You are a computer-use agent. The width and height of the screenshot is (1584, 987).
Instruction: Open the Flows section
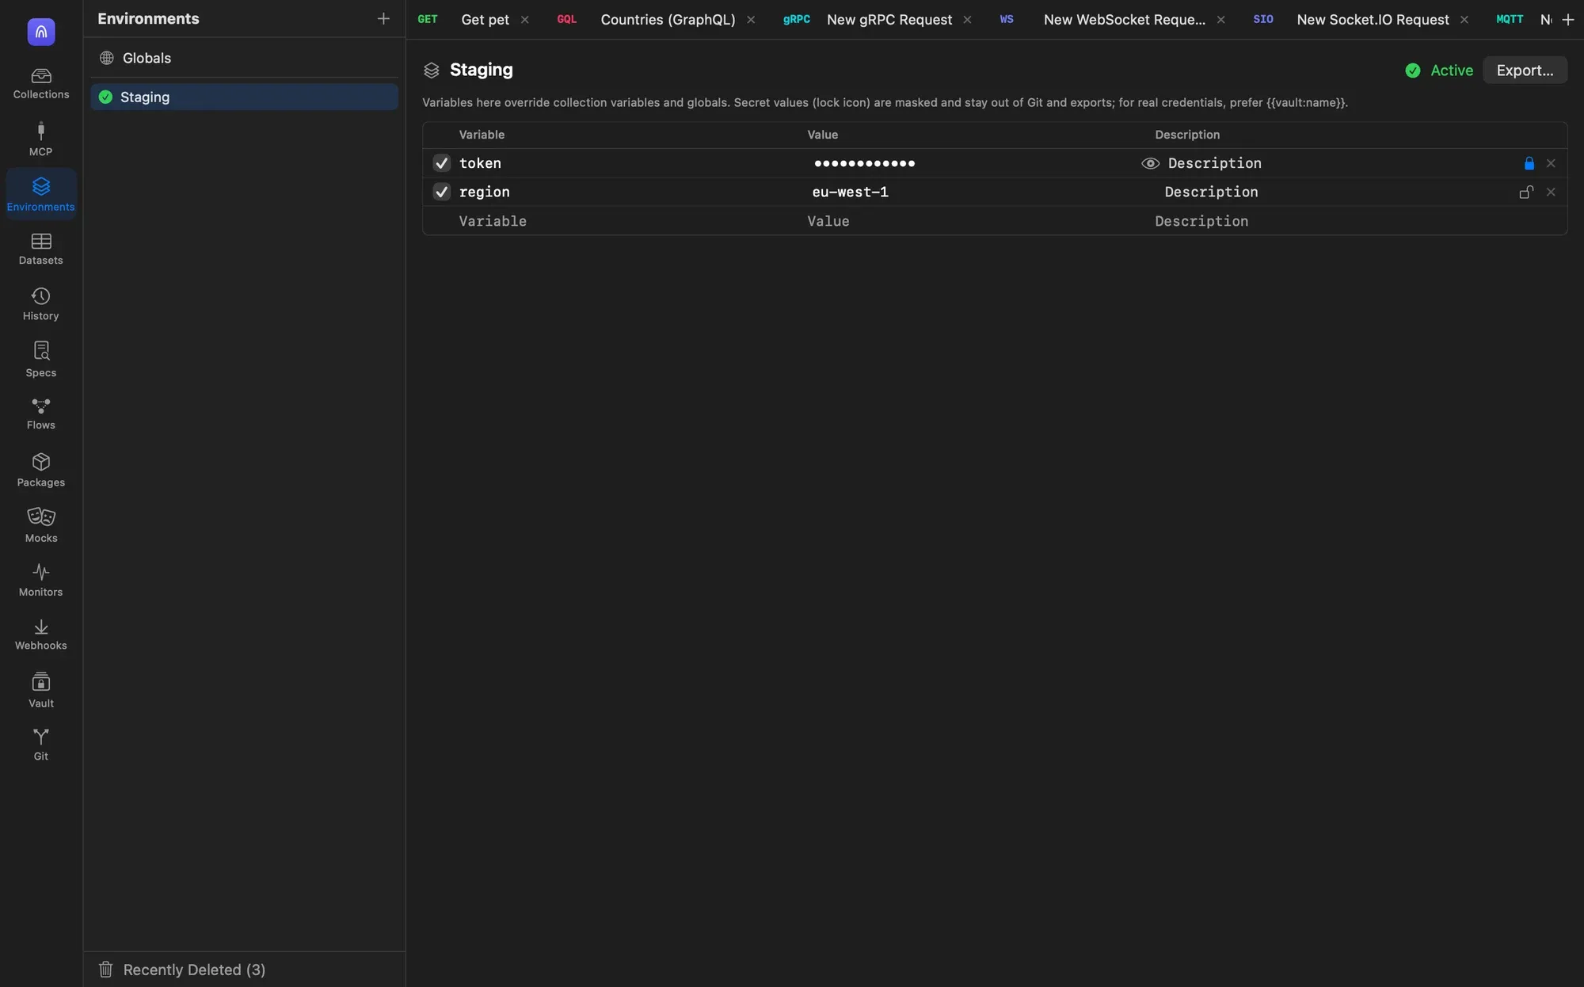[41, 413]
